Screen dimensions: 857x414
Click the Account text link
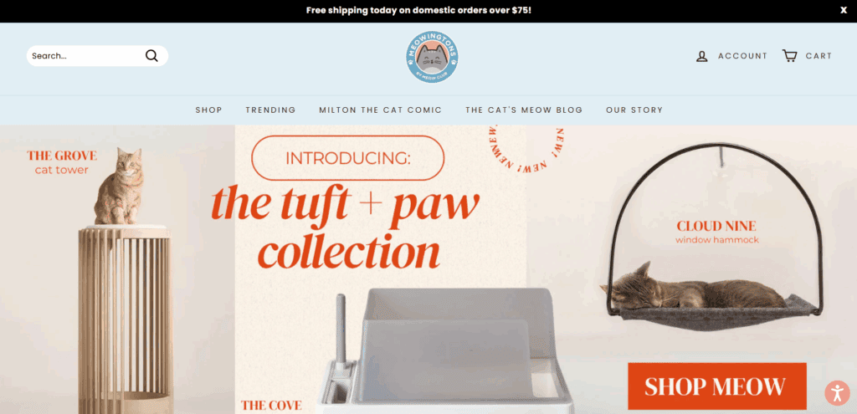tap(743, 56)
